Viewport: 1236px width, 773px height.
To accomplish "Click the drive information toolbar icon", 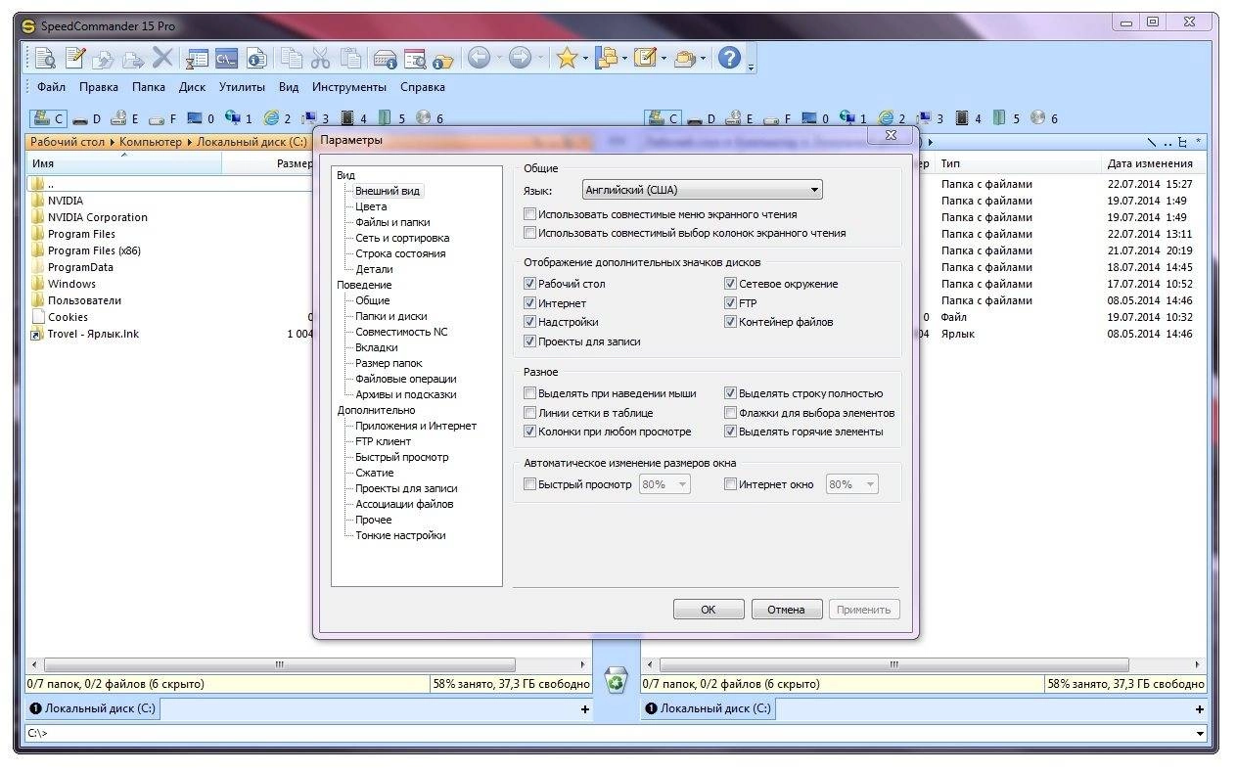I will (385, 60).
